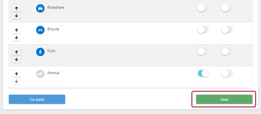This screenshot has width=261, height=114.
Task: Move Bicycle down one position
Action: coord(16,37)
